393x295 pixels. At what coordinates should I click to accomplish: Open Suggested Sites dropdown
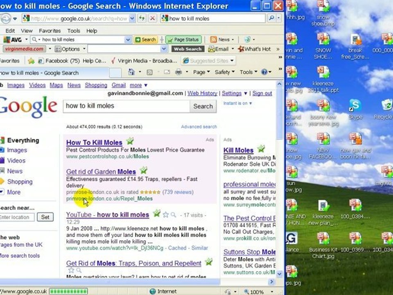tap(208, 61)
